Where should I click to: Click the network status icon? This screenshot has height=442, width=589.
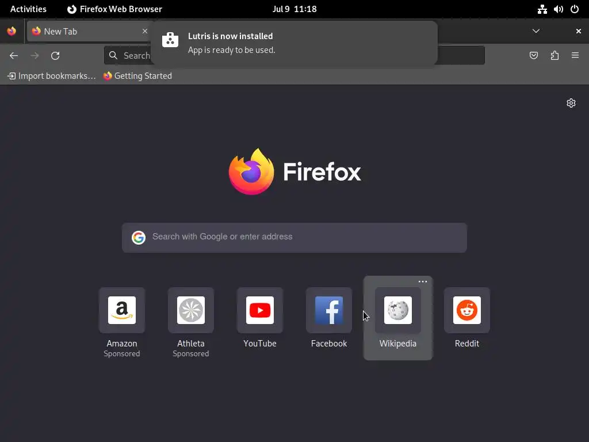(x=542, y=9)
